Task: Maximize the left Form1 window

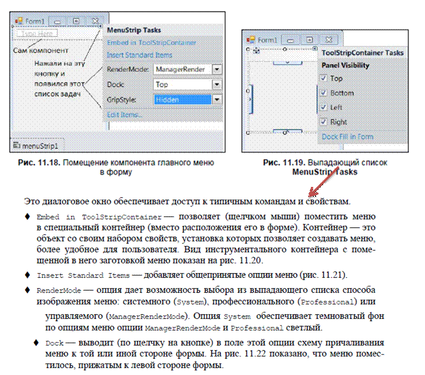Action: pyautogui.click(x=76, y=21)
